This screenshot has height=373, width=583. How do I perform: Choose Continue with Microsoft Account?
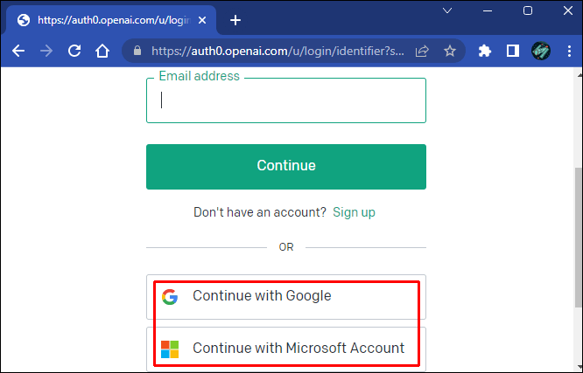(285, 348)
